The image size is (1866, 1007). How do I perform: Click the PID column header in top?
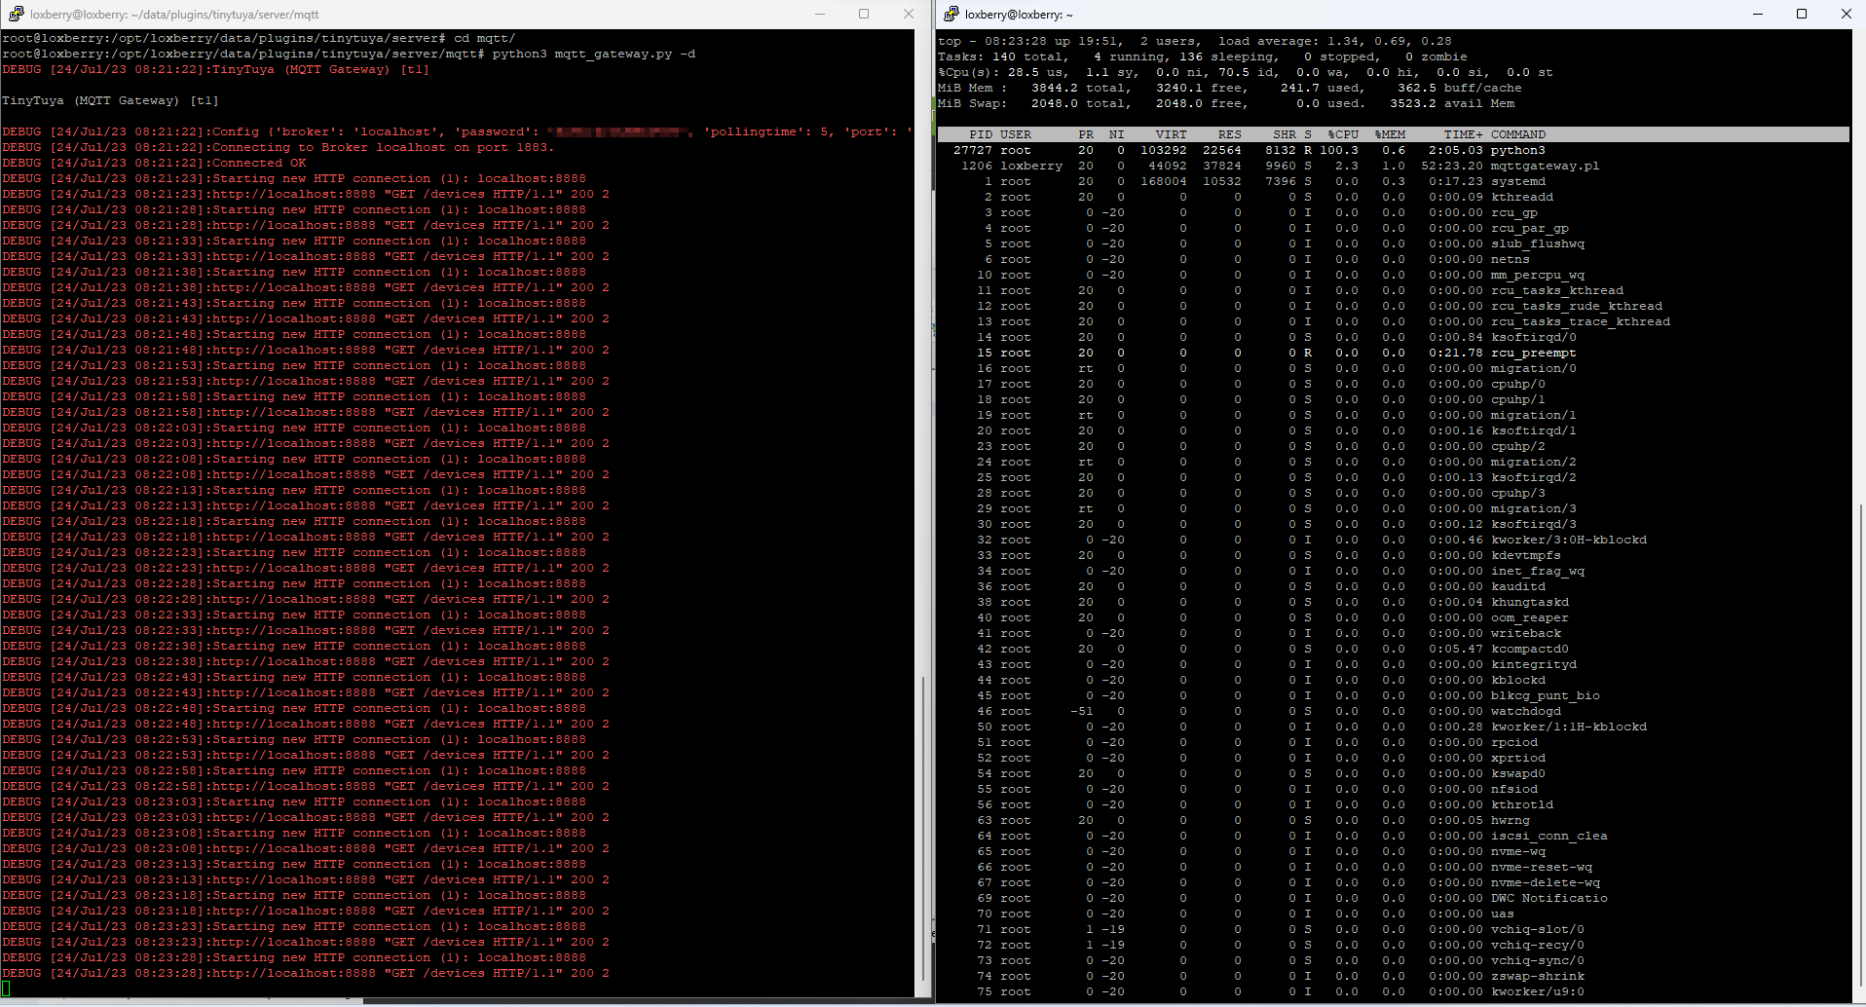[x=980, y=134]
